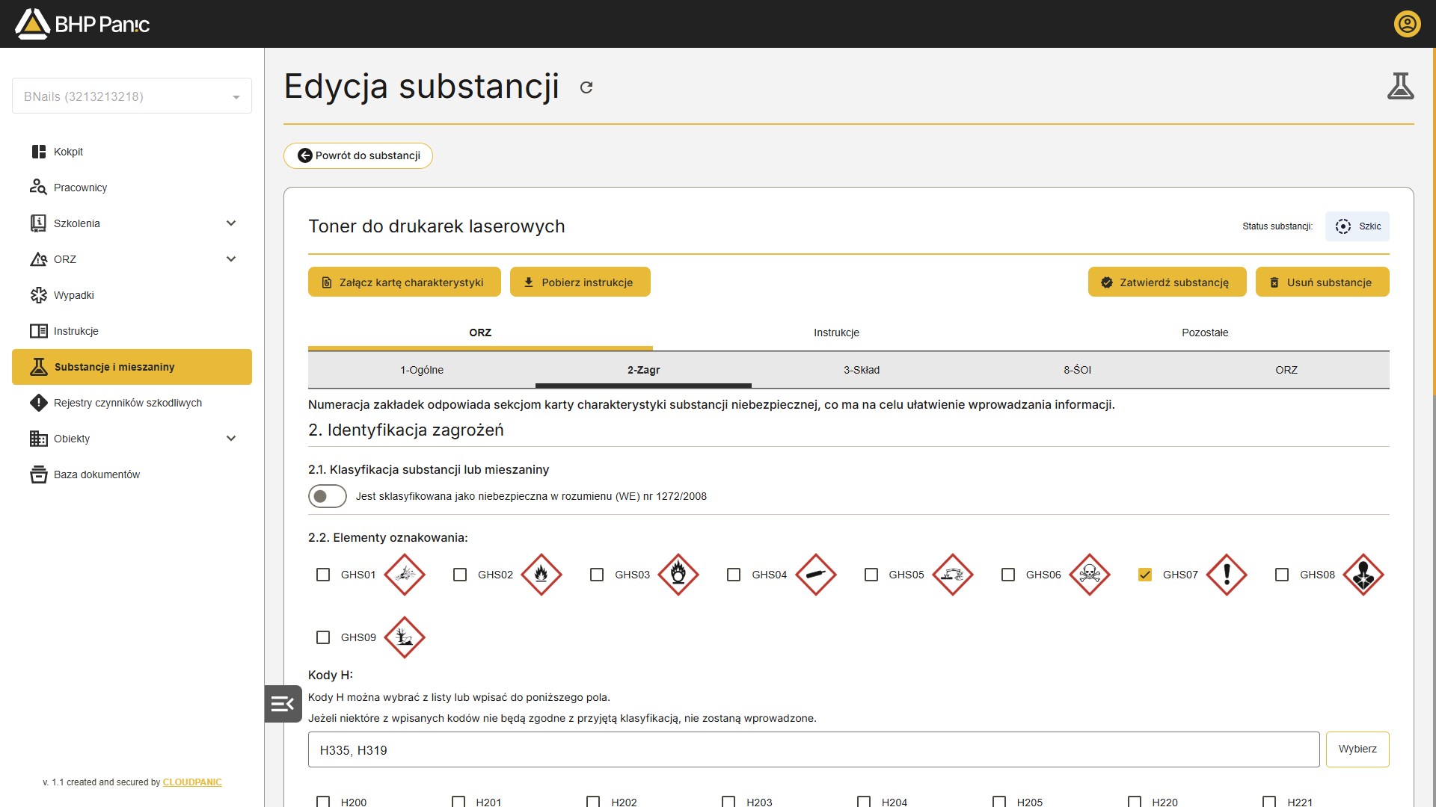Click the sidebar collapse menu icon
The image size is (1436, 807).
pos(283,704)
